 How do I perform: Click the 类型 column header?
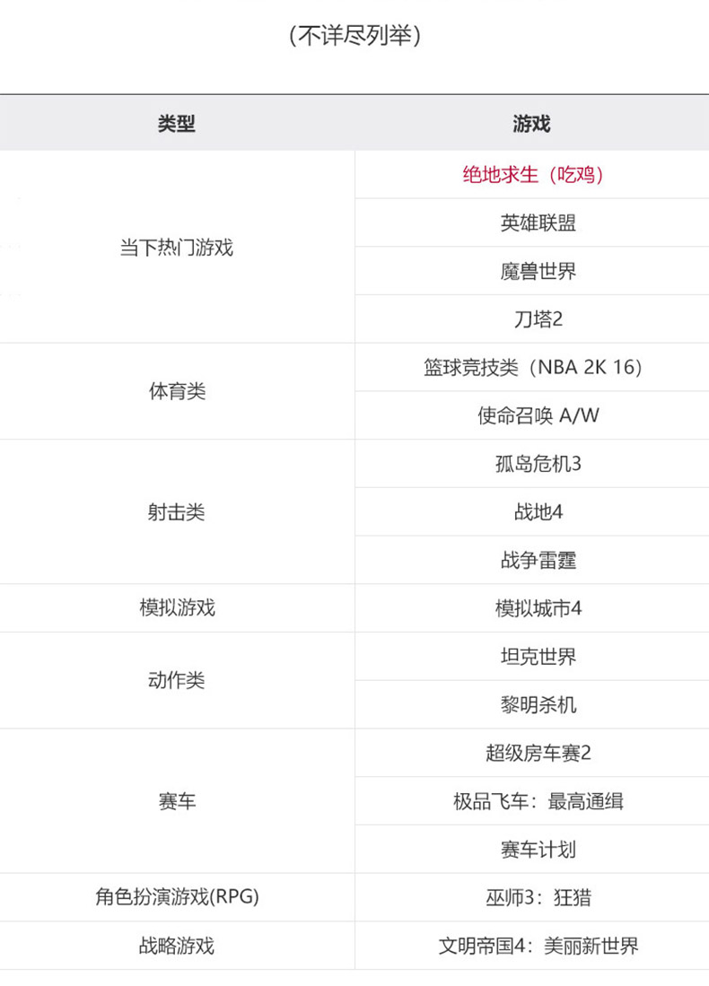coord(177,123)
